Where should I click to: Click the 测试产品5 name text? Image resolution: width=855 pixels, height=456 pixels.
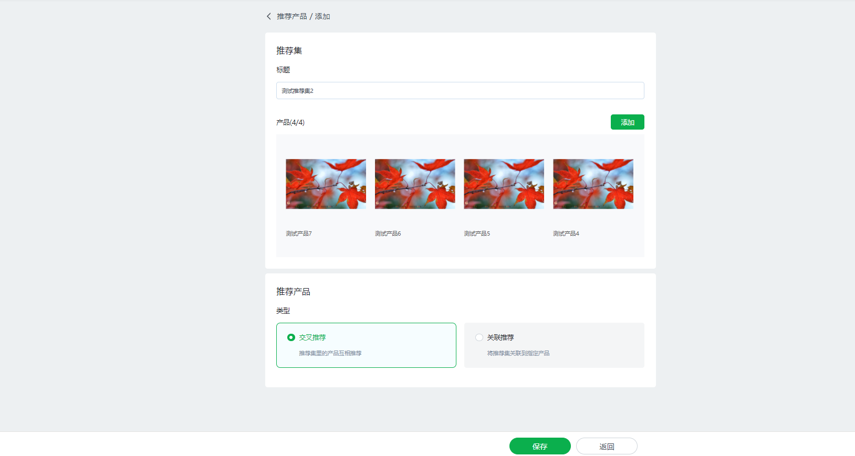477,234
